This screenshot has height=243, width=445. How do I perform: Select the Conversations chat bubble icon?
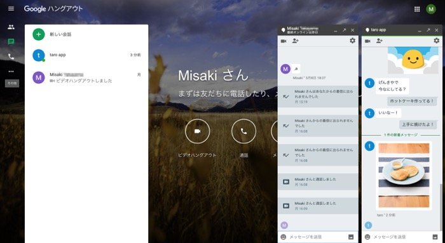click(11, 42)
